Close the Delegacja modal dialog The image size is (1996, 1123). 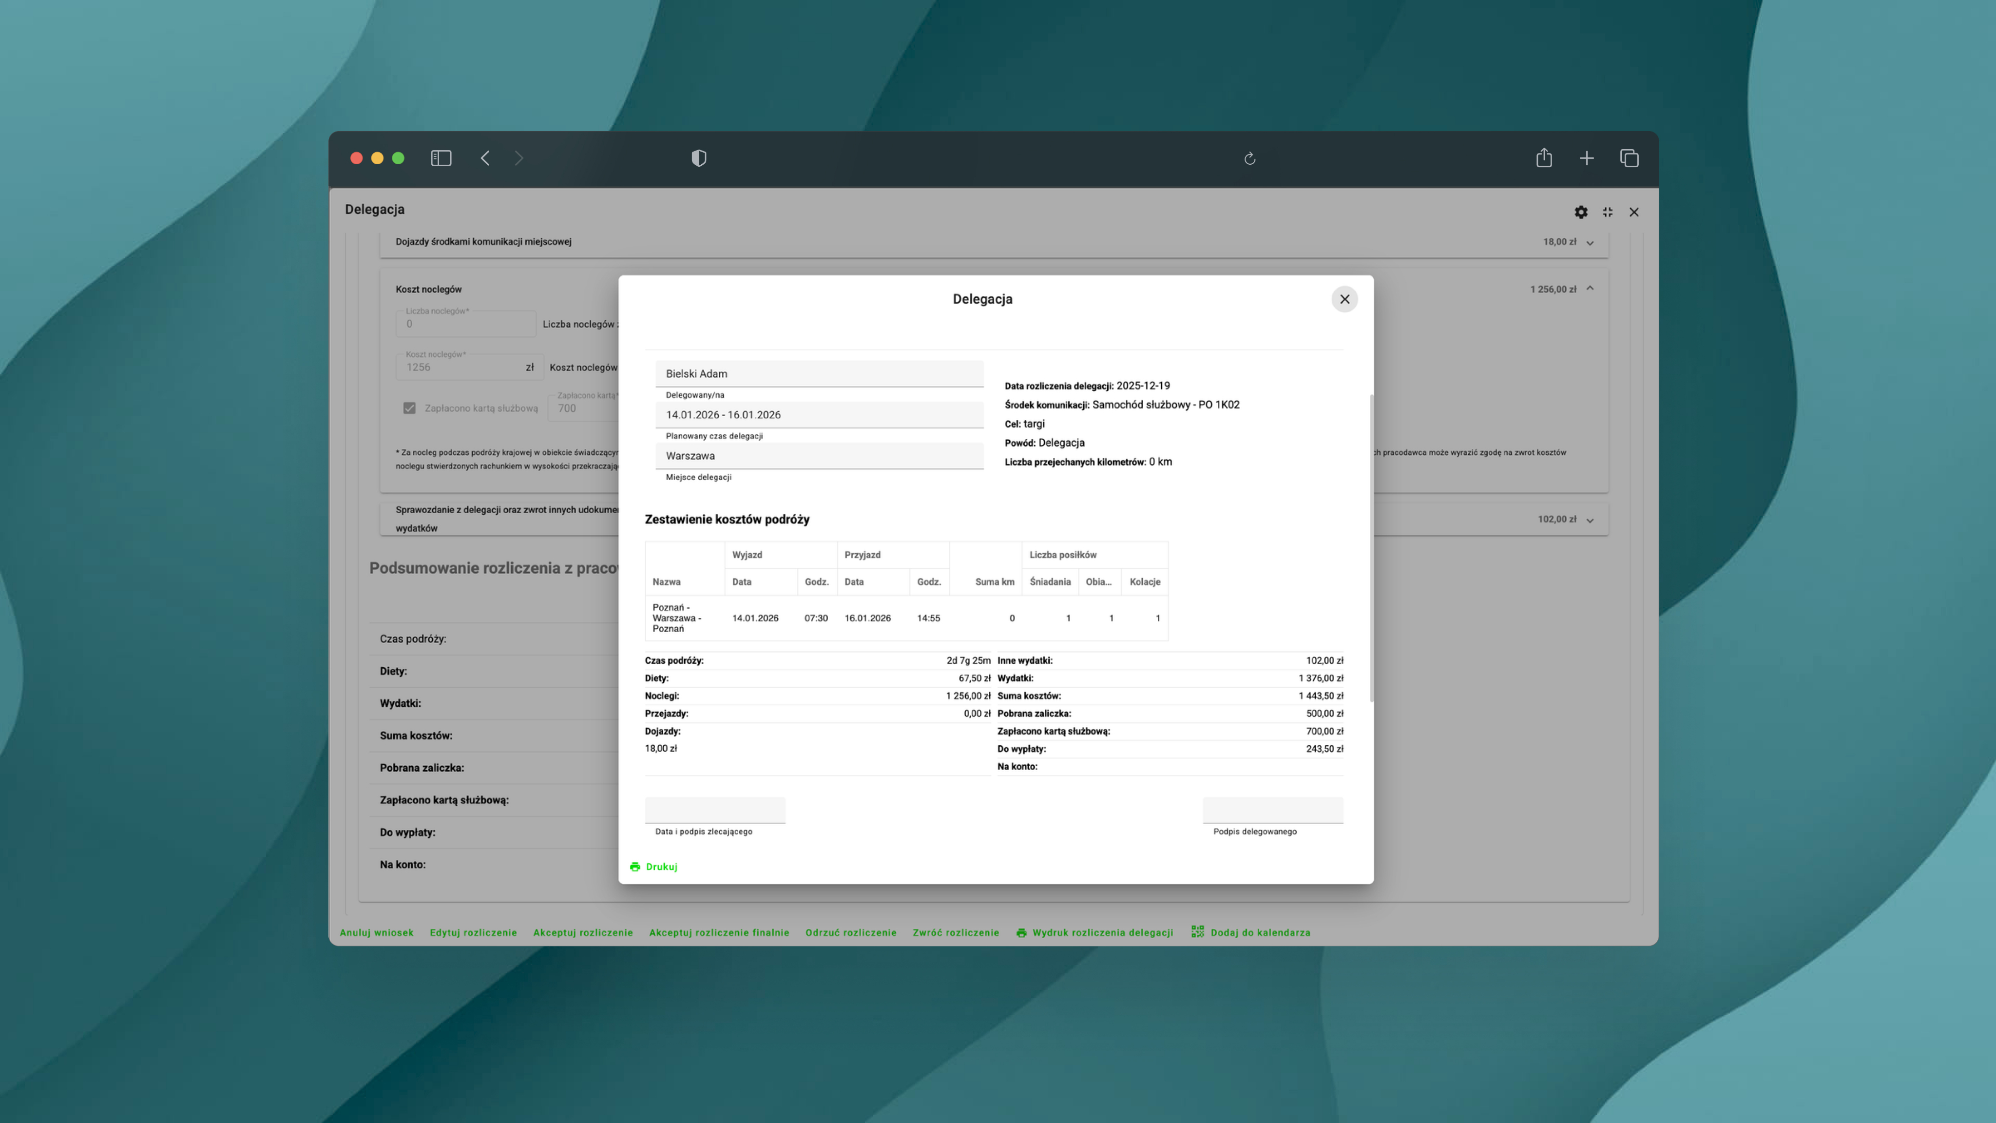point(1344,299)
